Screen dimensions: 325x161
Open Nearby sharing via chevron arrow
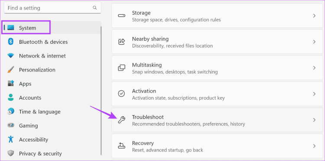(314, 42)
